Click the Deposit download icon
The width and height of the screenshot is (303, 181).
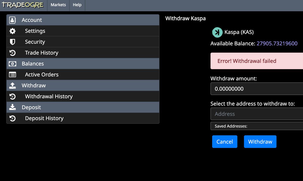coord(12,107)
